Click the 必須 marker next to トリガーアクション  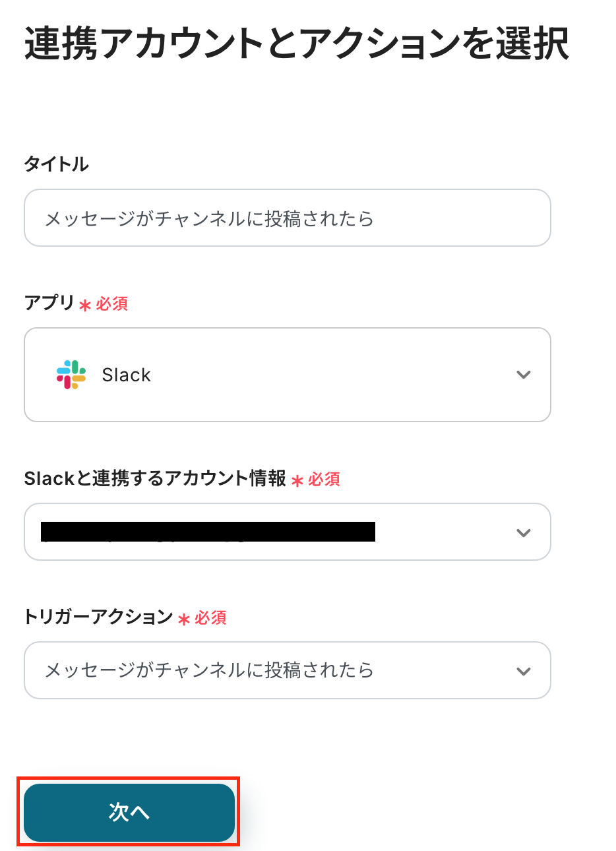211,618
